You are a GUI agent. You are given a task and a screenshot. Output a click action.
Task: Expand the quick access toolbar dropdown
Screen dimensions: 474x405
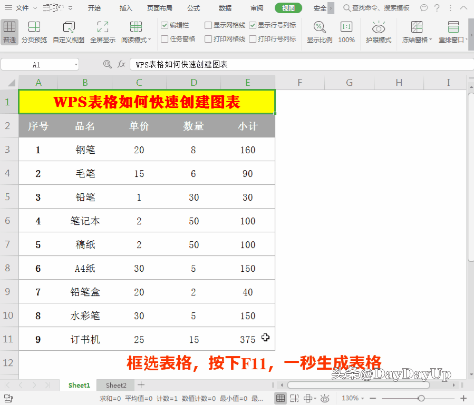(x=71, y=8)
